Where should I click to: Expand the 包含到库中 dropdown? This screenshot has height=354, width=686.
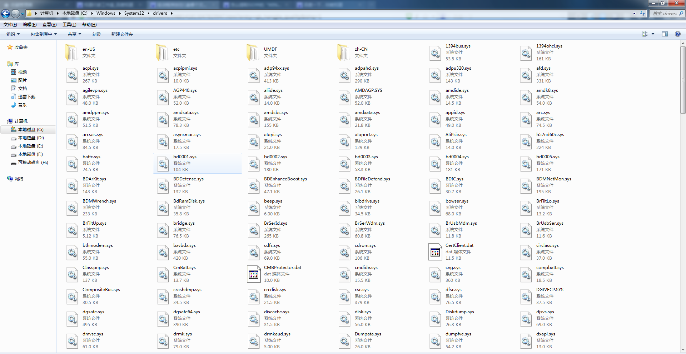[x=44, y=34]
